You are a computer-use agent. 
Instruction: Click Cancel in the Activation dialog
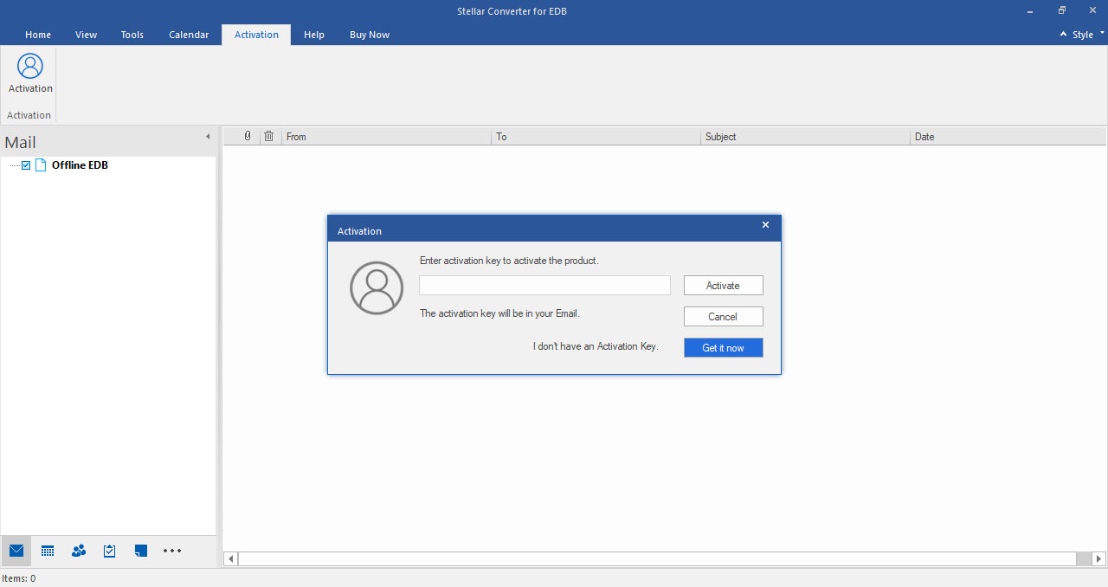click(723, 317)
